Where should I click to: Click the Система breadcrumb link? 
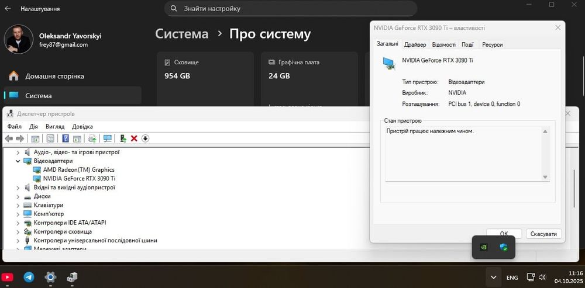click(x=182, y=34)
